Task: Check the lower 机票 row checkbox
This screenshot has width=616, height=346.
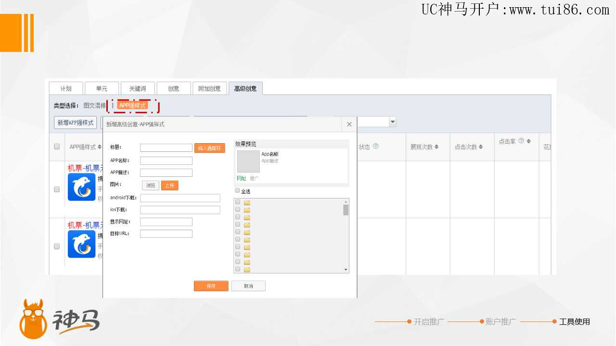Action: pyautogui.click(x=57, y=247)
